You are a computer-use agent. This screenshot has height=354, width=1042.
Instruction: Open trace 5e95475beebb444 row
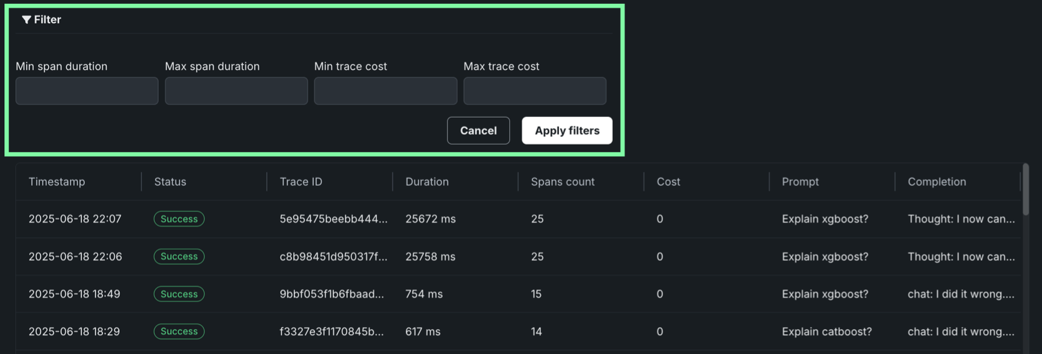pos(333,219)
